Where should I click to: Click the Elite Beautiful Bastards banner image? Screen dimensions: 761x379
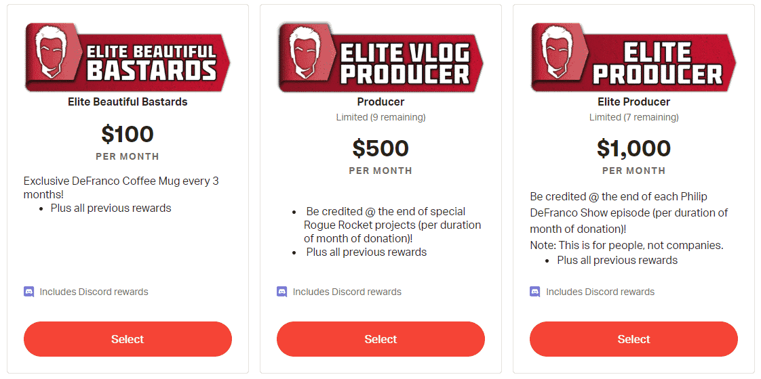(x=128, y=58)
